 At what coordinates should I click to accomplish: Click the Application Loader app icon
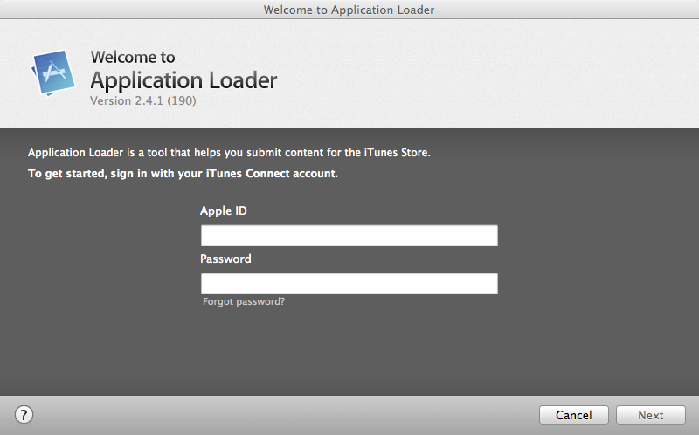pyautogui.click(x=53, y=72)
